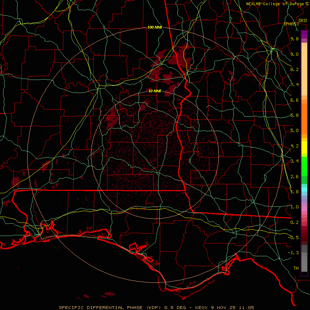Pick the cyan band of the color scale
The width and height of the screenshot is (310, 310).
[x=304, y=189]
